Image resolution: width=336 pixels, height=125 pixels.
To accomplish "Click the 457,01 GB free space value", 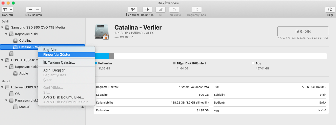I will [262, 68].
